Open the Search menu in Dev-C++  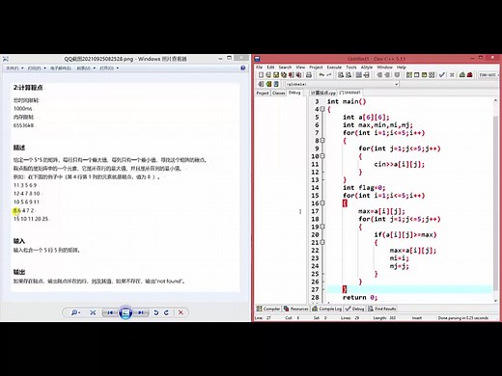[285, 67]
